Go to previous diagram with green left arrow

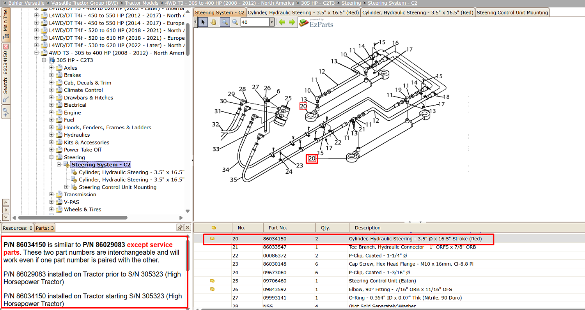282,22
